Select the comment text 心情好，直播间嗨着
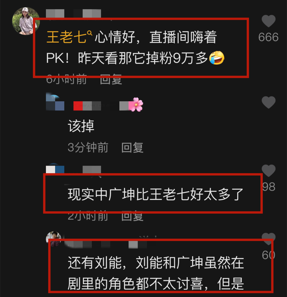This screenshot has height=297, width=287. [x=156, y=37]
